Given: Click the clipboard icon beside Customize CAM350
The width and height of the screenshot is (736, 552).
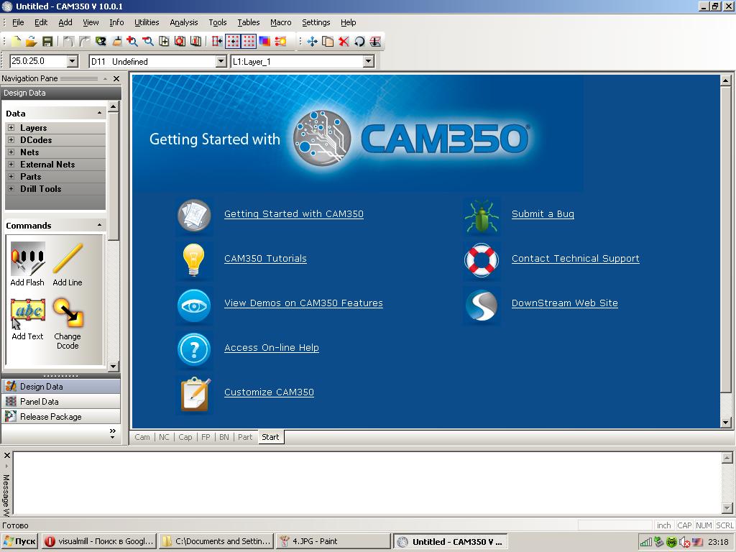Looking at the screenshot, I should pyautogui.click(x=195, y=395).
